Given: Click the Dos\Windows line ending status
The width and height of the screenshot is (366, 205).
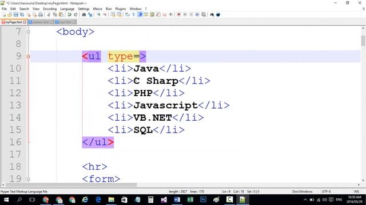Looking at the screenshot, I should [303, 191].
